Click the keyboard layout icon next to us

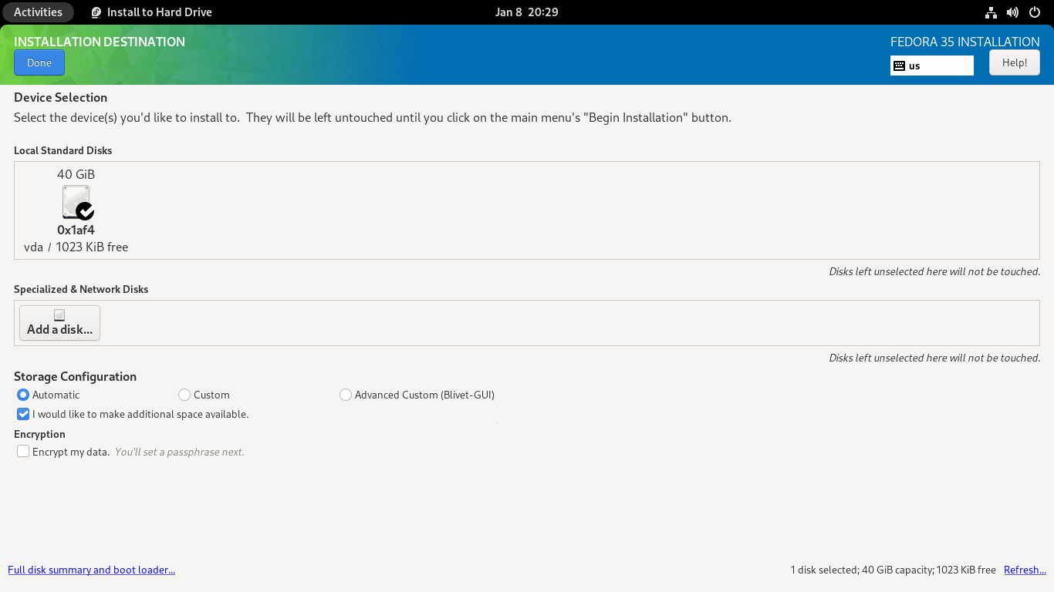coord(899,66)
